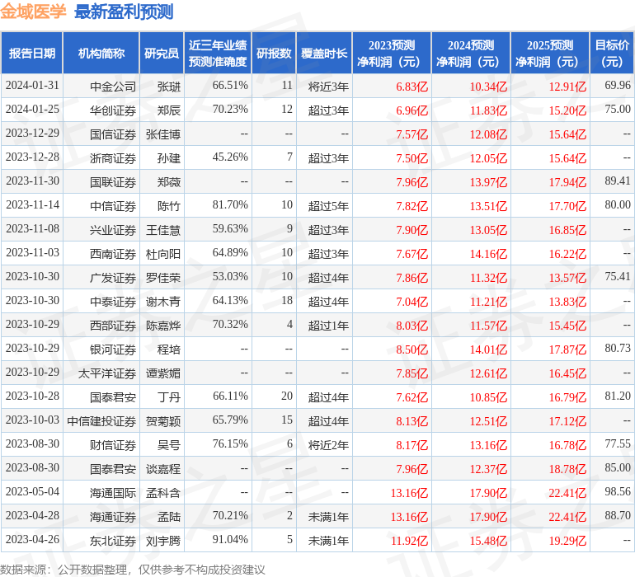The image size is (635, 577).
Task: Click institution 财信证券
Action: click(113, 444)
